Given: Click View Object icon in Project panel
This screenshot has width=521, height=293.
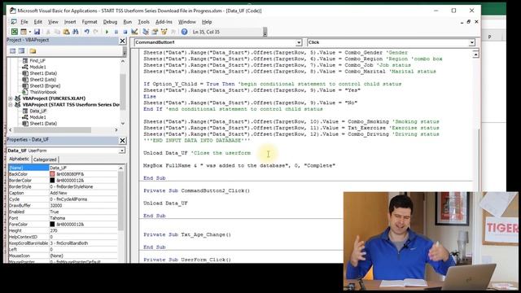Looking at the screenshot, I should (x=22, y=50).
